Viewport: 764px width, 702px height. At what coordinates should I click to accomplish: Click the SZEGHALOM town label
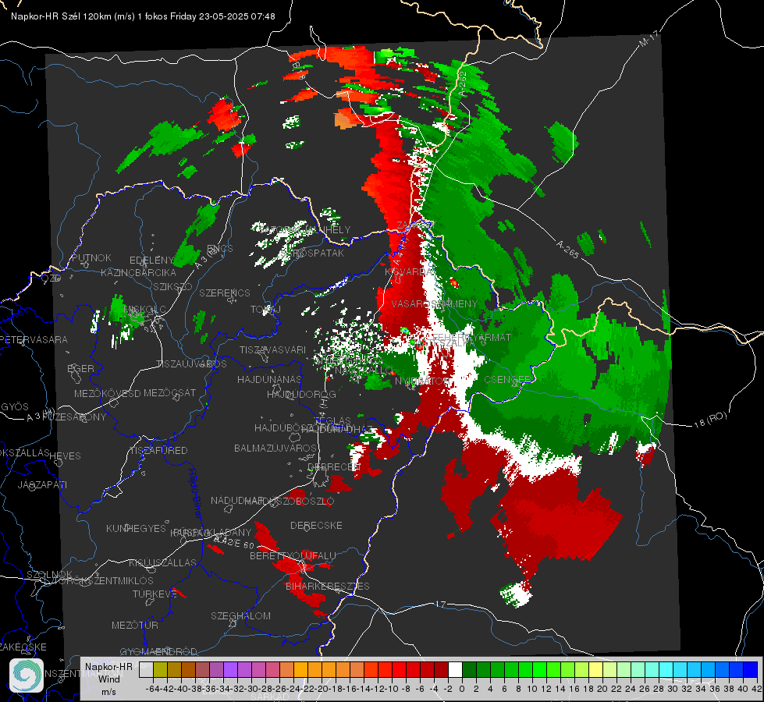[x=240, y=615]
